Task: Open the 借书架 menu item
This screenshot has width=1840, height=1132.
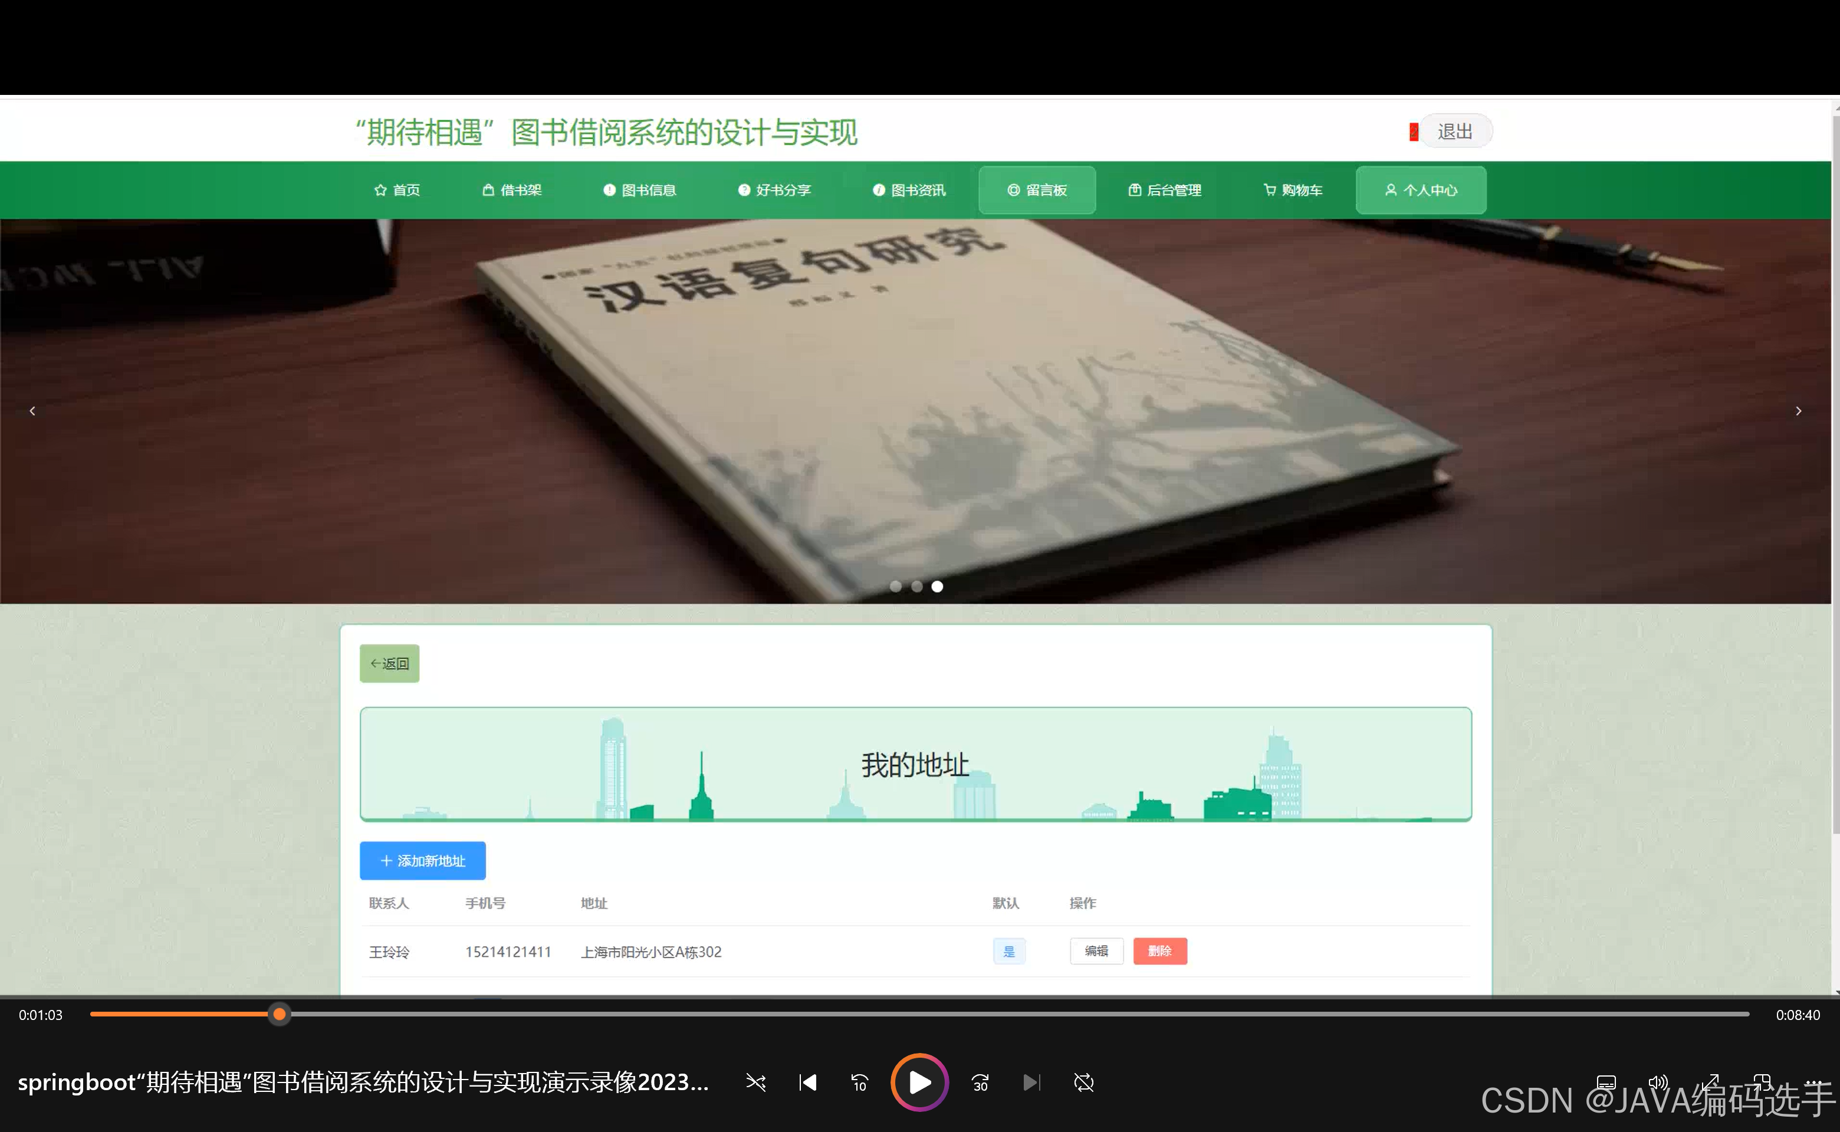Action: coord(511,190)
